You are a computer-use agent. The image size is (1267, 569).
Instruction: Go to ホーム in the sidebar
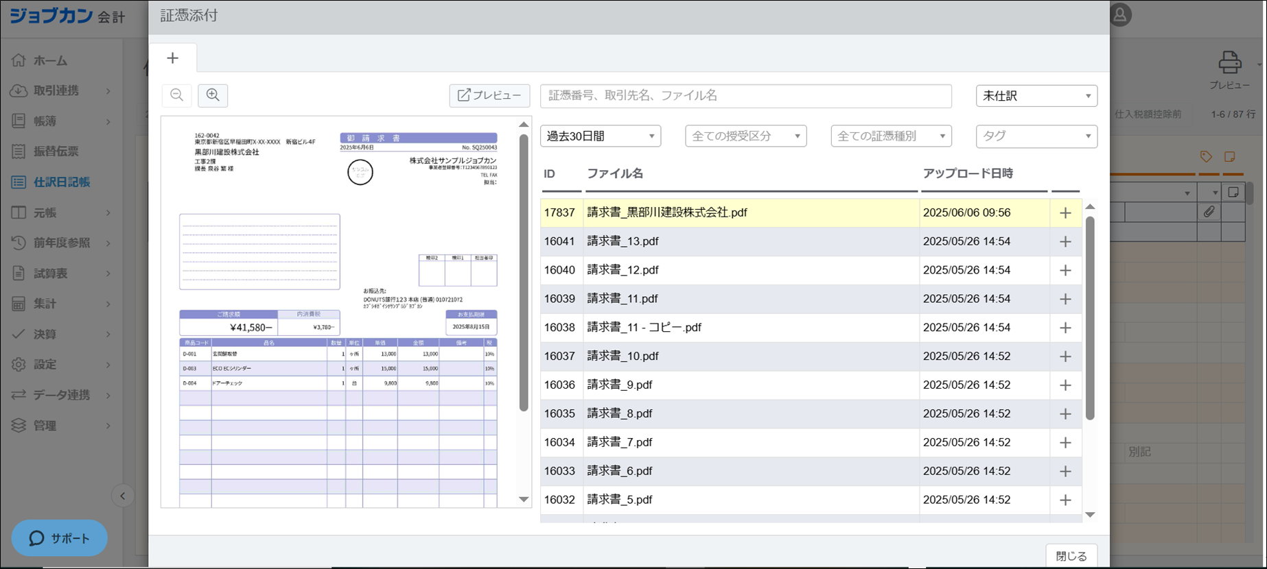(50, 60)
